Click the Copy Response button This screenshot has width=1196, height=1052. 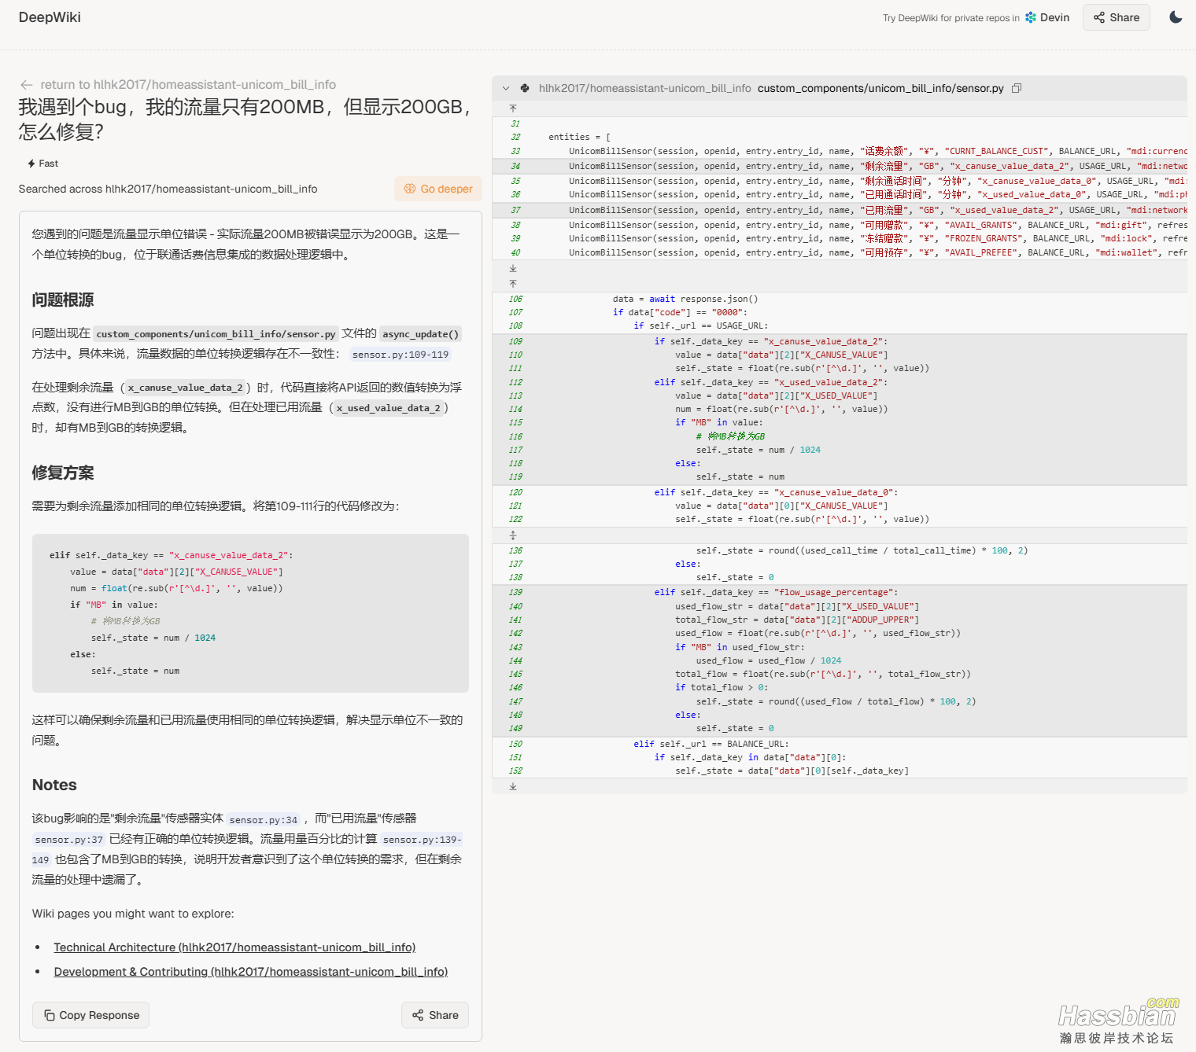click(x=91, y=1015)
